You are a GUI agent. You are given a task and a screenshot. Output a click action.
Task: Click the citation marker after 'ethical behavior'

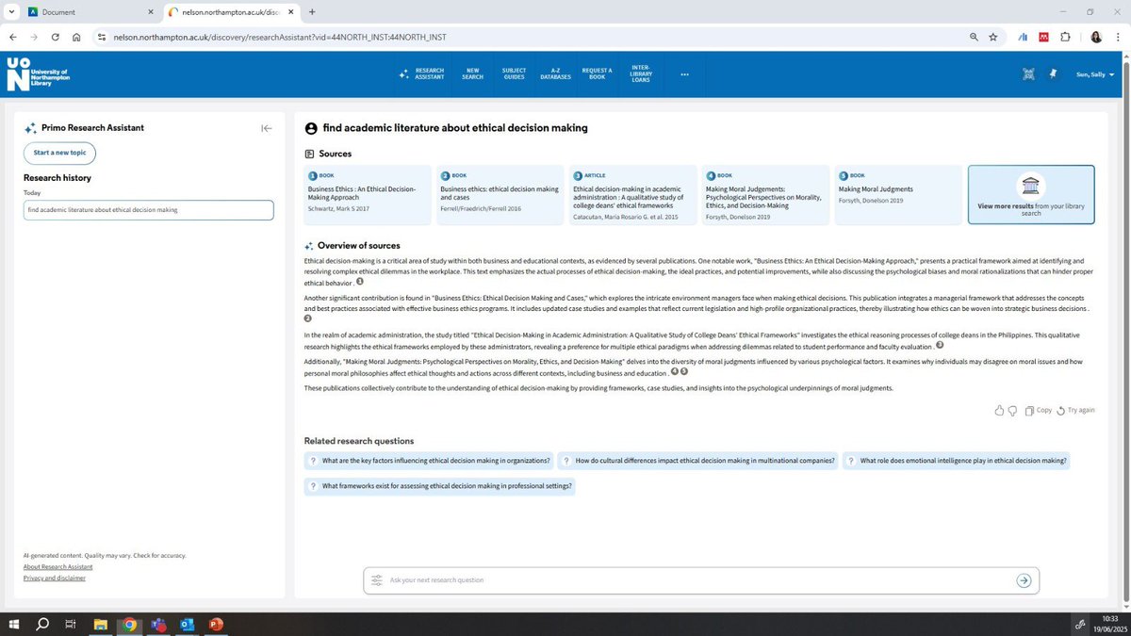pos(359,281)
